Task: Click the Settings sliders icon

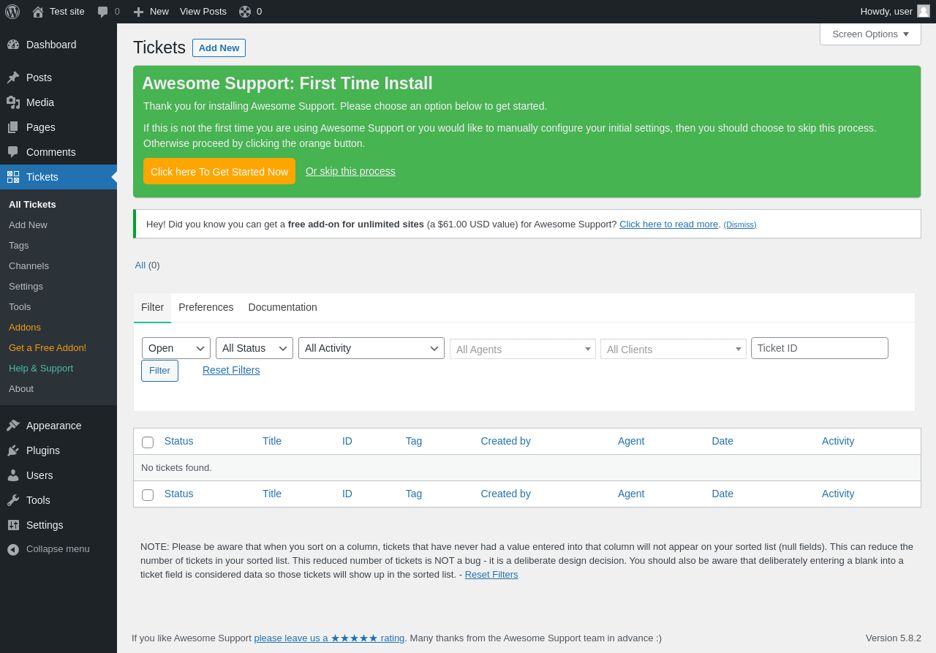Action: 13,525
